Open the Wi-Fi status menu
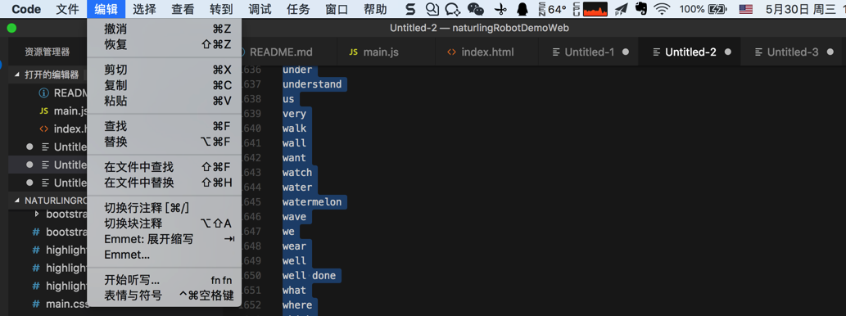This screenshot has height=316, width=846. tap(662, 9)
